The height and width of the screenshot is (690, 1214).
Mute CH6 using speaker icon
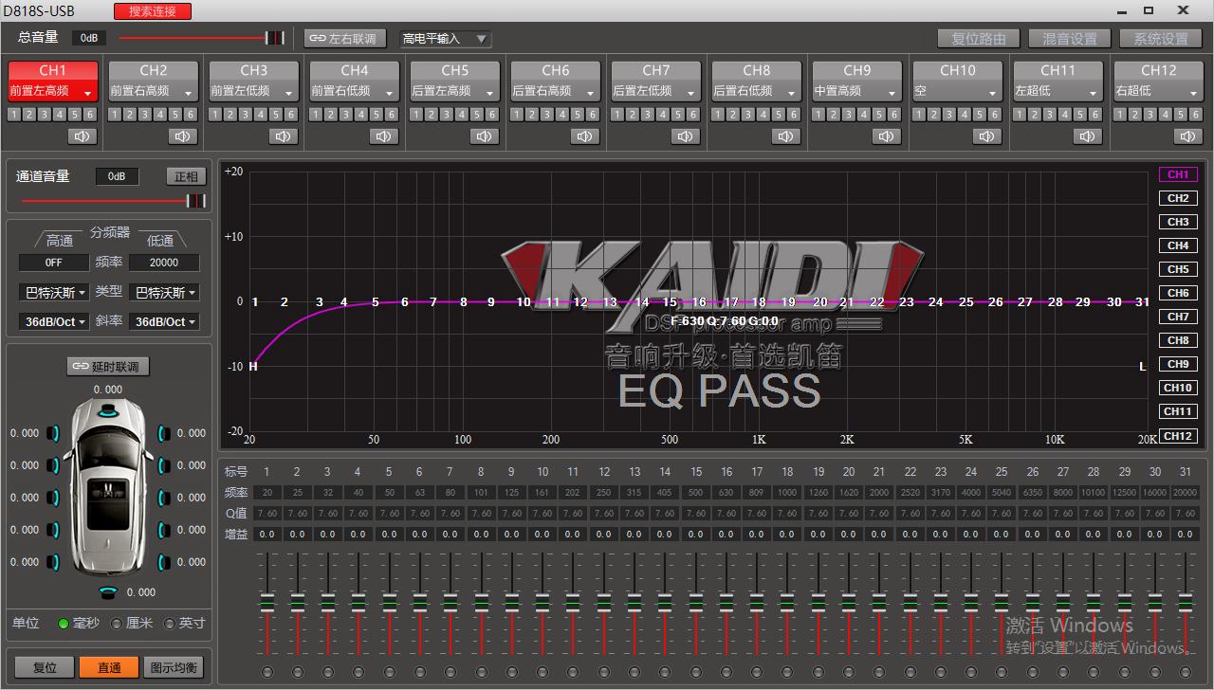coord(585,136)
